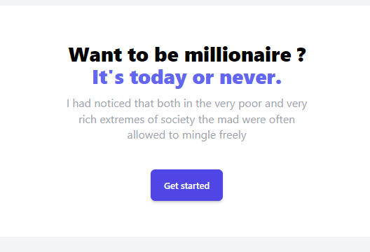The height and width of the screenshot is (252, 370).
Task: Click the word 'It's' in purple subheading
Action: click(x=108, y=77)
